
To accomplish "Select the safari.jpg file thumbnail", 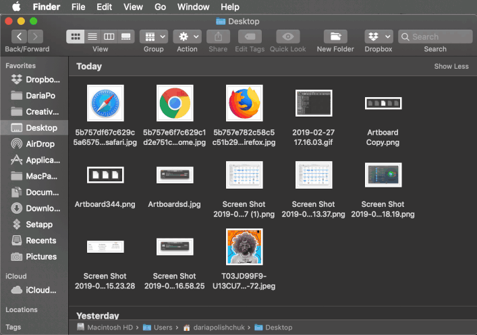I will pyautogui.click(x=105, y=103).
